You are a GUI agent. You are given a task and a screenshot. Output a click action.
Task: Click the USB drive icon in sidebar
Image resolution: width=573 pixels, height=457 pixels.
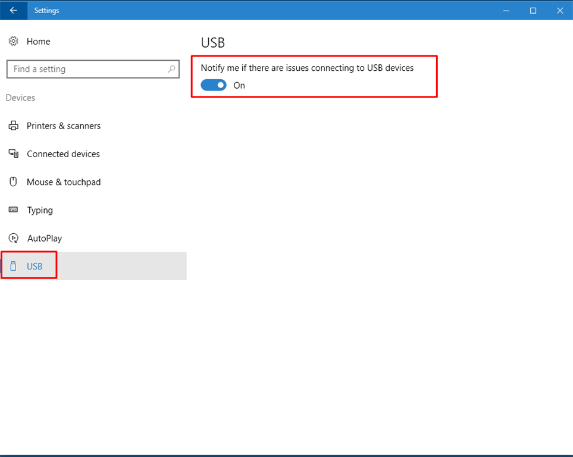click(x=13, y=266)
